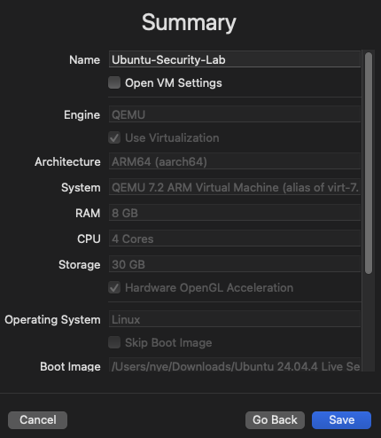Click the Skip Boot Image label

coord(168,343)
